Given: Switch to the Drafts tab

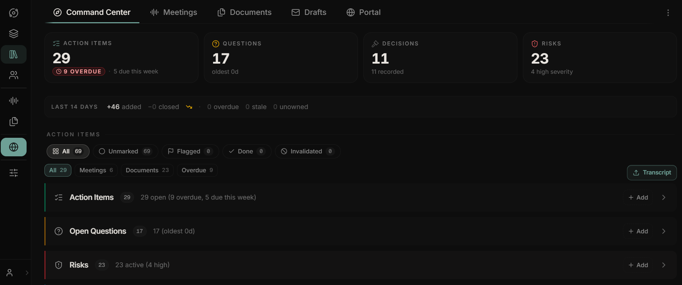Looking at the screenshot, I should (309, 12).
